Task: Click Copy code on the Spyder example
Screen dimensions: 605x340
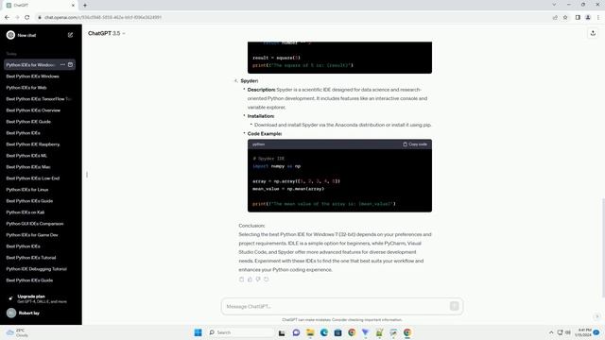Action: [x=415, y=144]
